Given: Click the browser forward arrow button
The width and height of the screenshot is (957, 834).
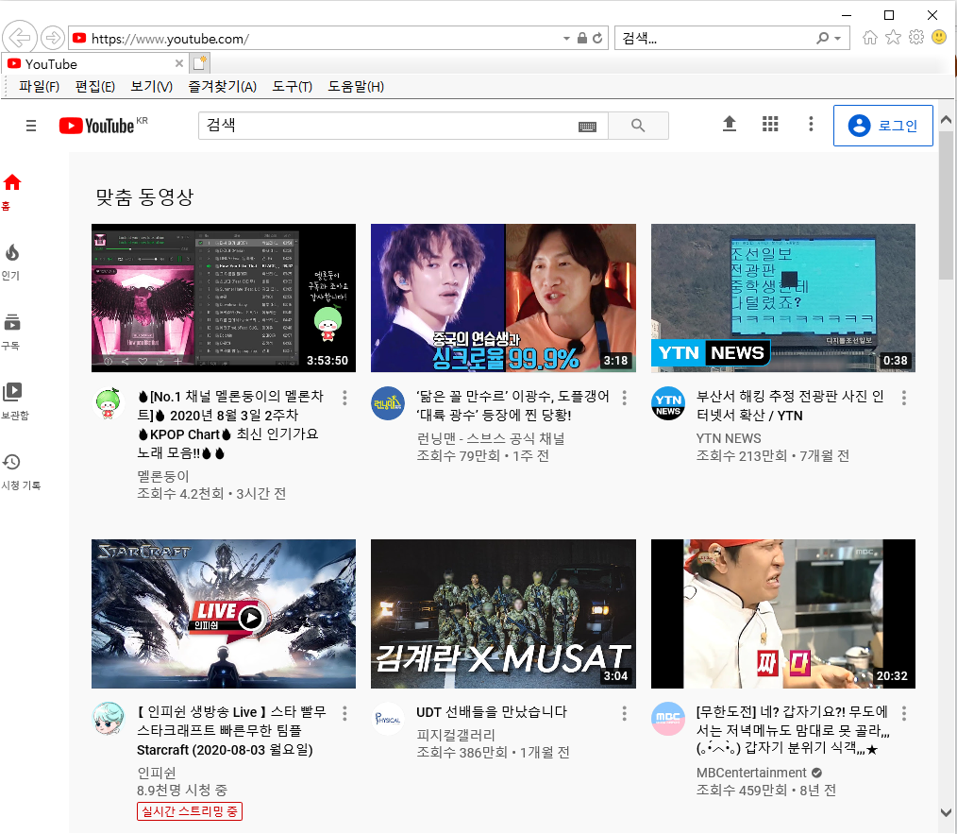Looking at the screenshot, I should tap(53, 38).
